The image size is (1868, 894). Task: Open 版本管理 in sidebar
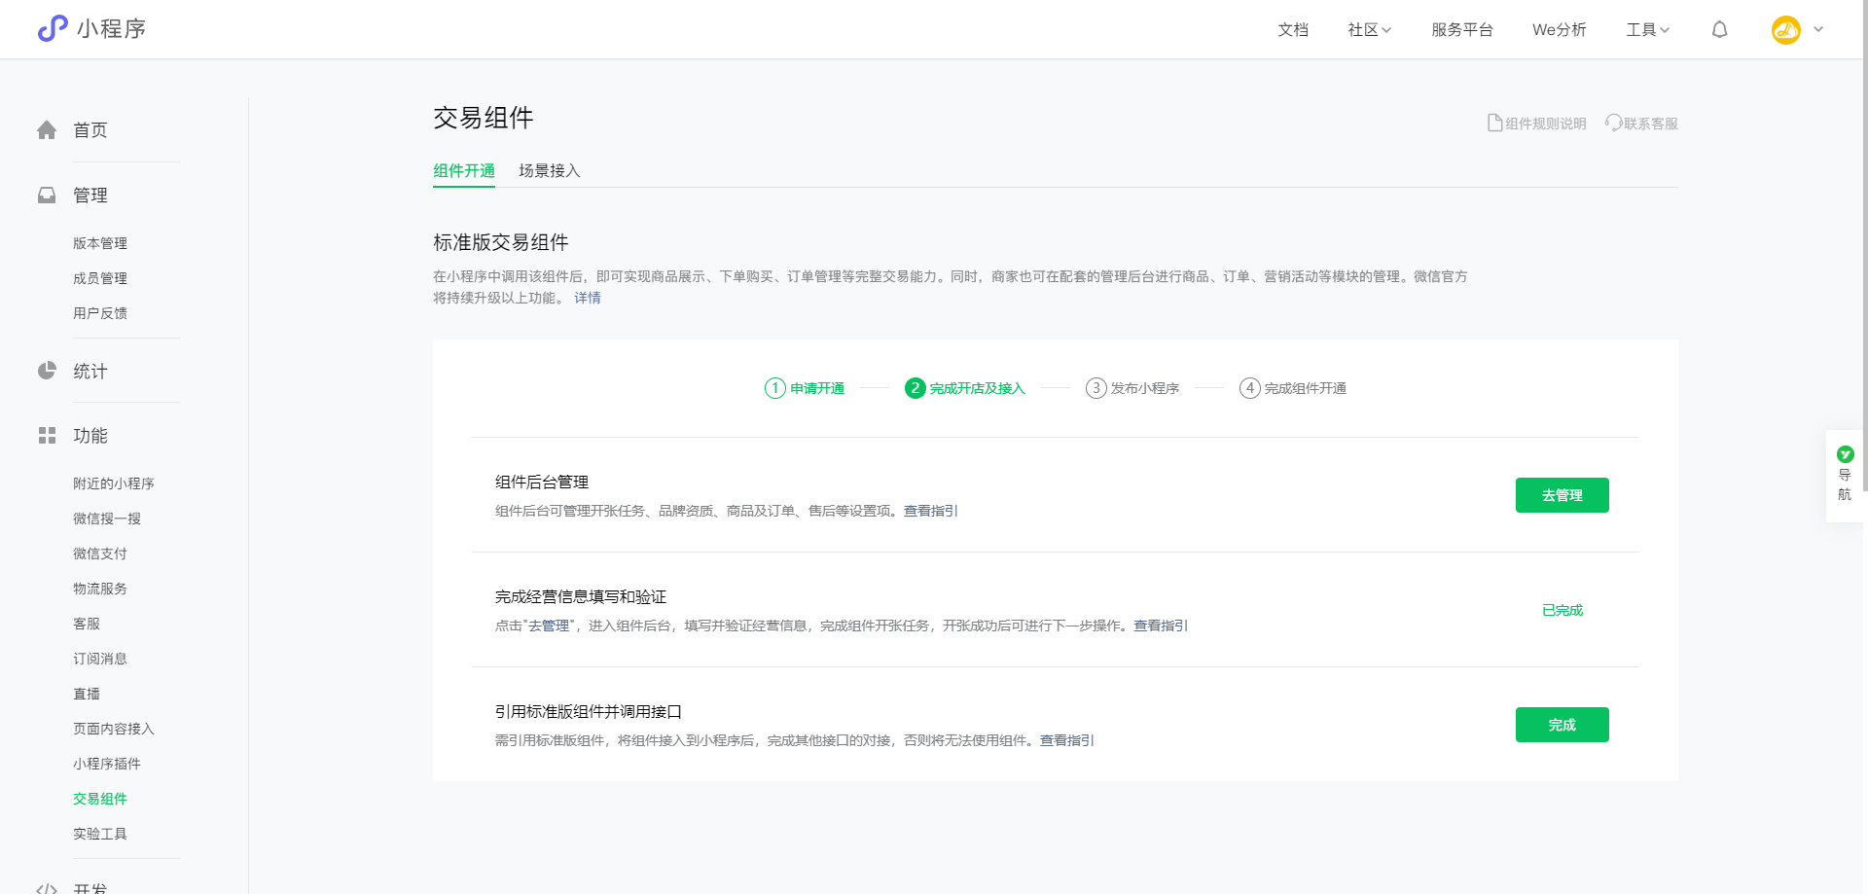point(100,243)
